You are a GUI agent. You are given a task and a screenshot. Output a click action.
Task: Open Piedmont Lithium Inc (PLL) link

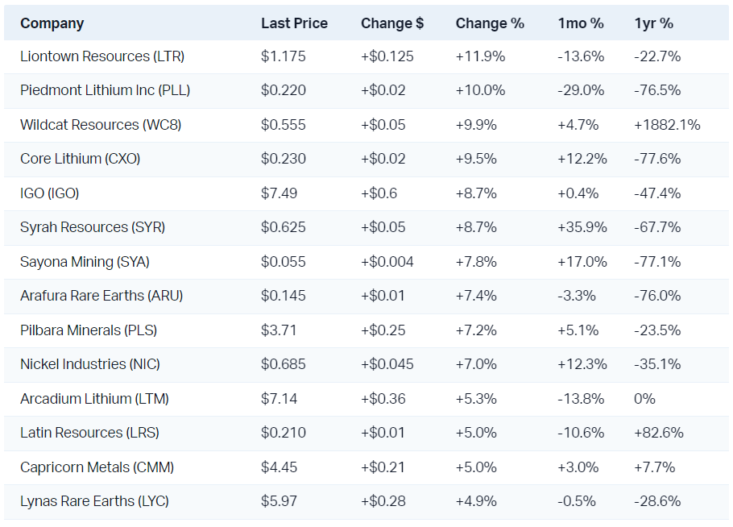[106, 90]
